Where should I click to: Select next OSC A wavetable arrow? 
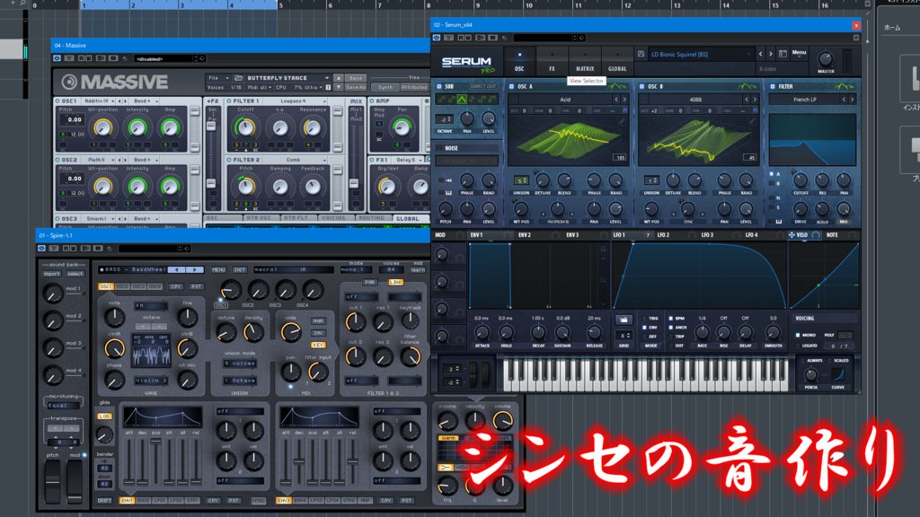point(624,100)
